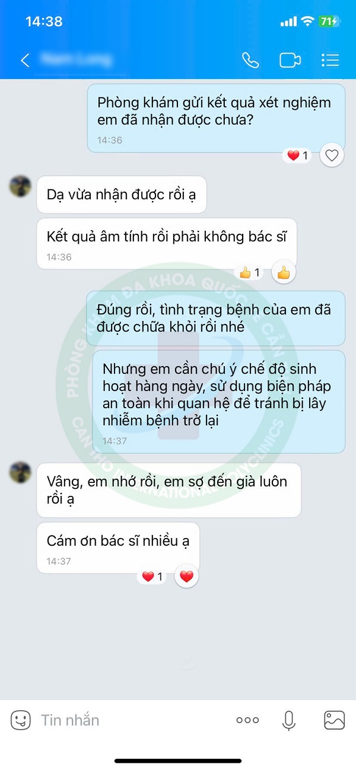Viewport: 356px width, 770px height.
Task: Start a voice call with the phone icon
Action: tap(250, 60)
